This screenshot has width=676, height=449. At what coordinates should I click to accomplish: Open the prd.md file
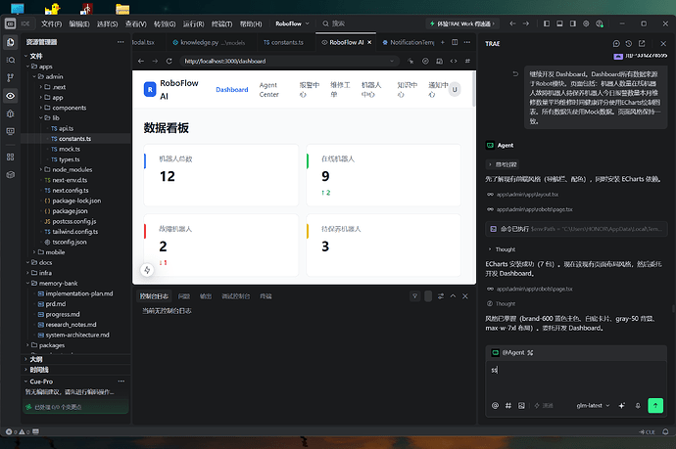(56, 304)
